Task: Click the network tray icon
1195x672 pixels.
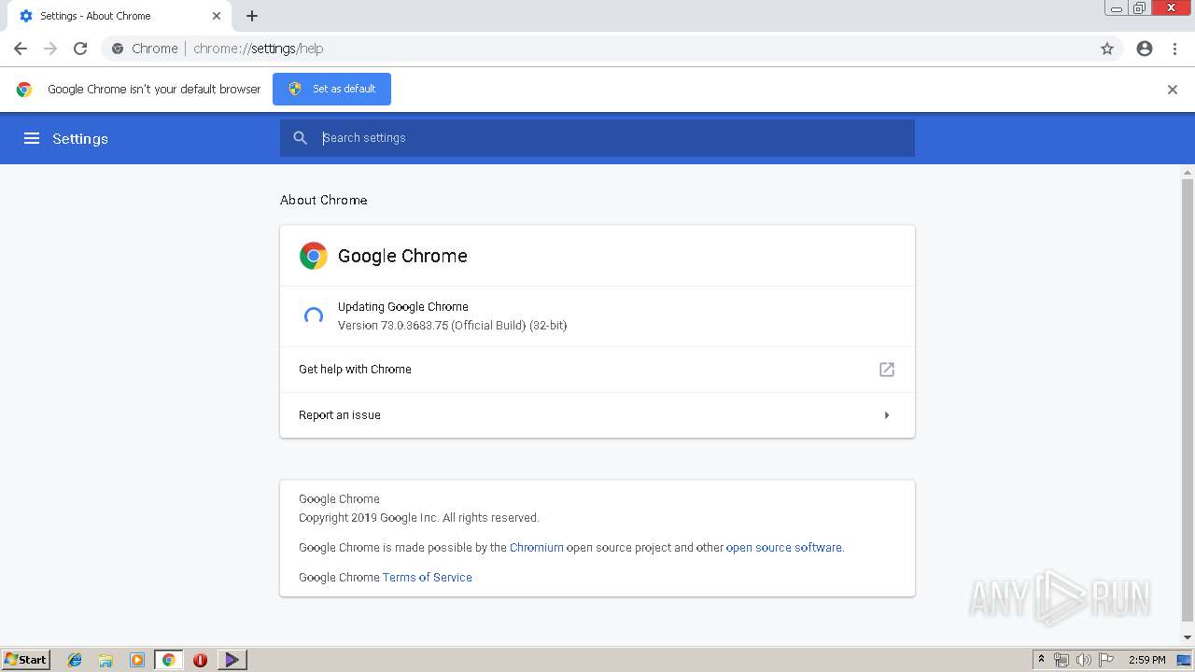Action: [x=1061, y=660]
